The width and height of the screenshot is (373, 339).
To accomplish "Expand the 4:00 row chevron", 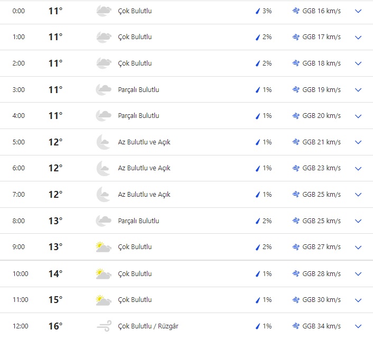I will point(358,116).
